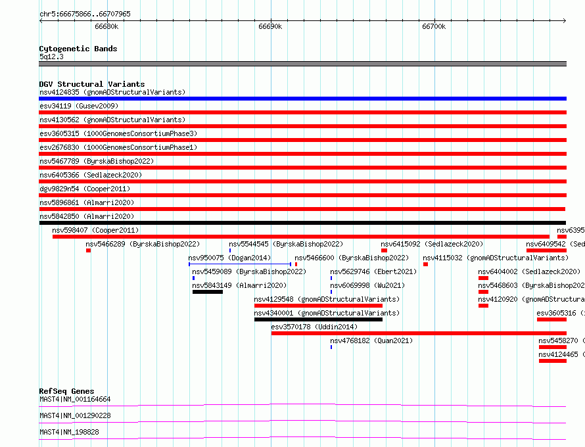Click the right arrow end of the ruler

(565, 21)
